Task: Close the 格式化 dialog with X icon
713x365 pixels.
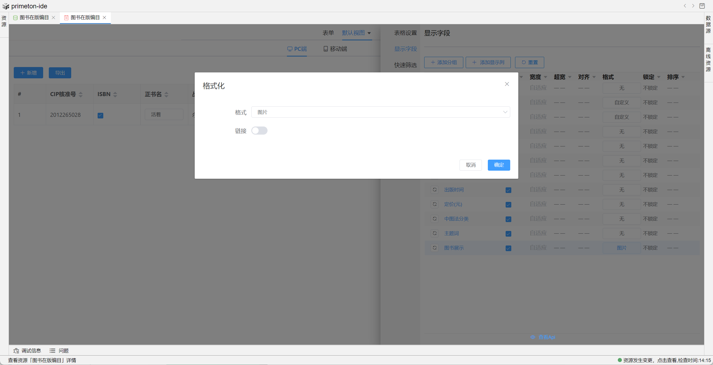Action: click(x=507, y=84)
